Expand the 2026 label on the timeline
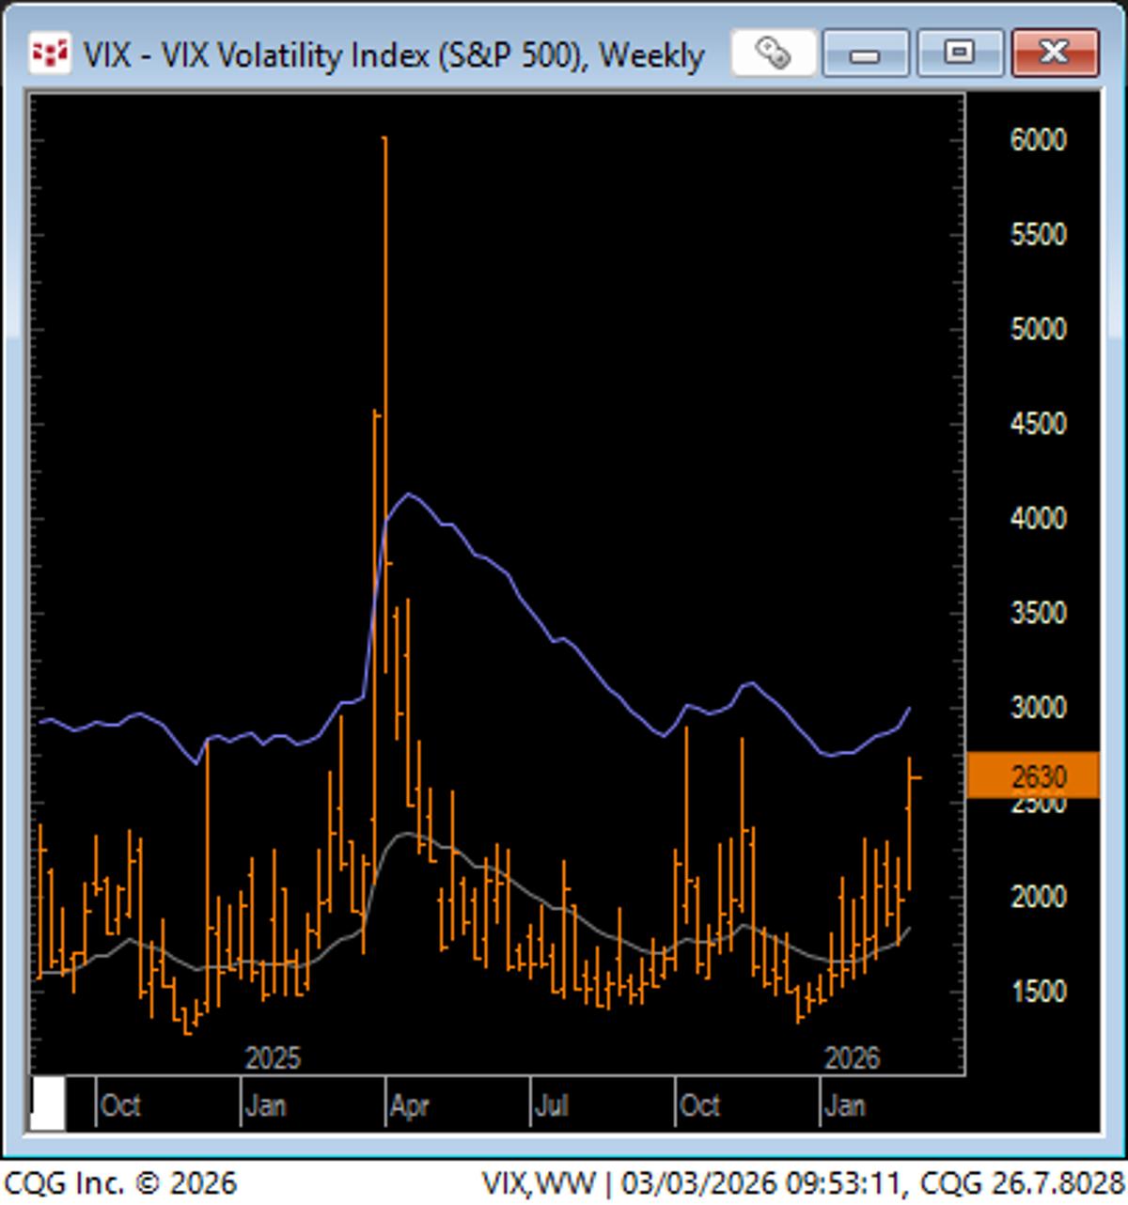Viewport: 1128px width, 1205px height. 854,1059
